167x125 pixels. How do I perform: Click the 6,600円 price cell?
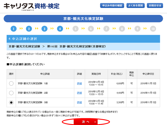coord(117,84)
